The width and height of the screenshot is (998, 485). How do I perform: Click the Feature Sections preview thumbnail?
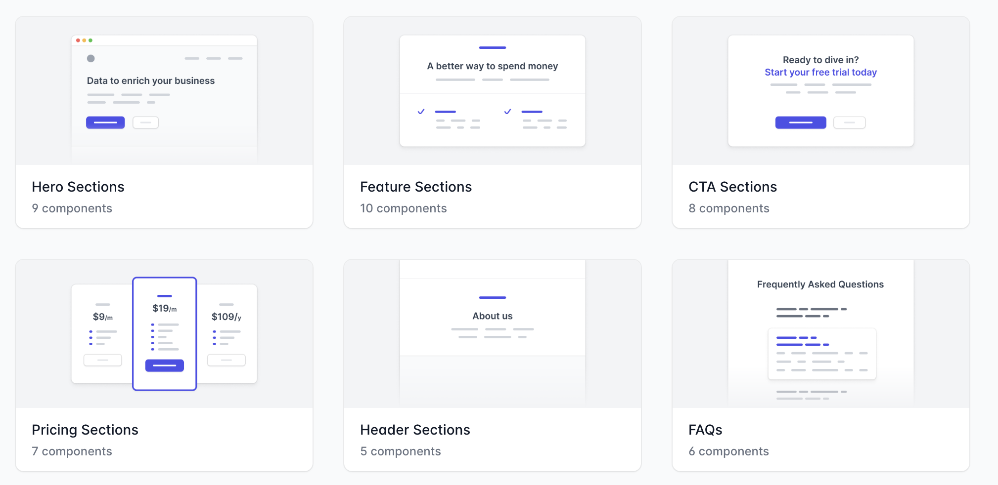click(x=492, y=90)
